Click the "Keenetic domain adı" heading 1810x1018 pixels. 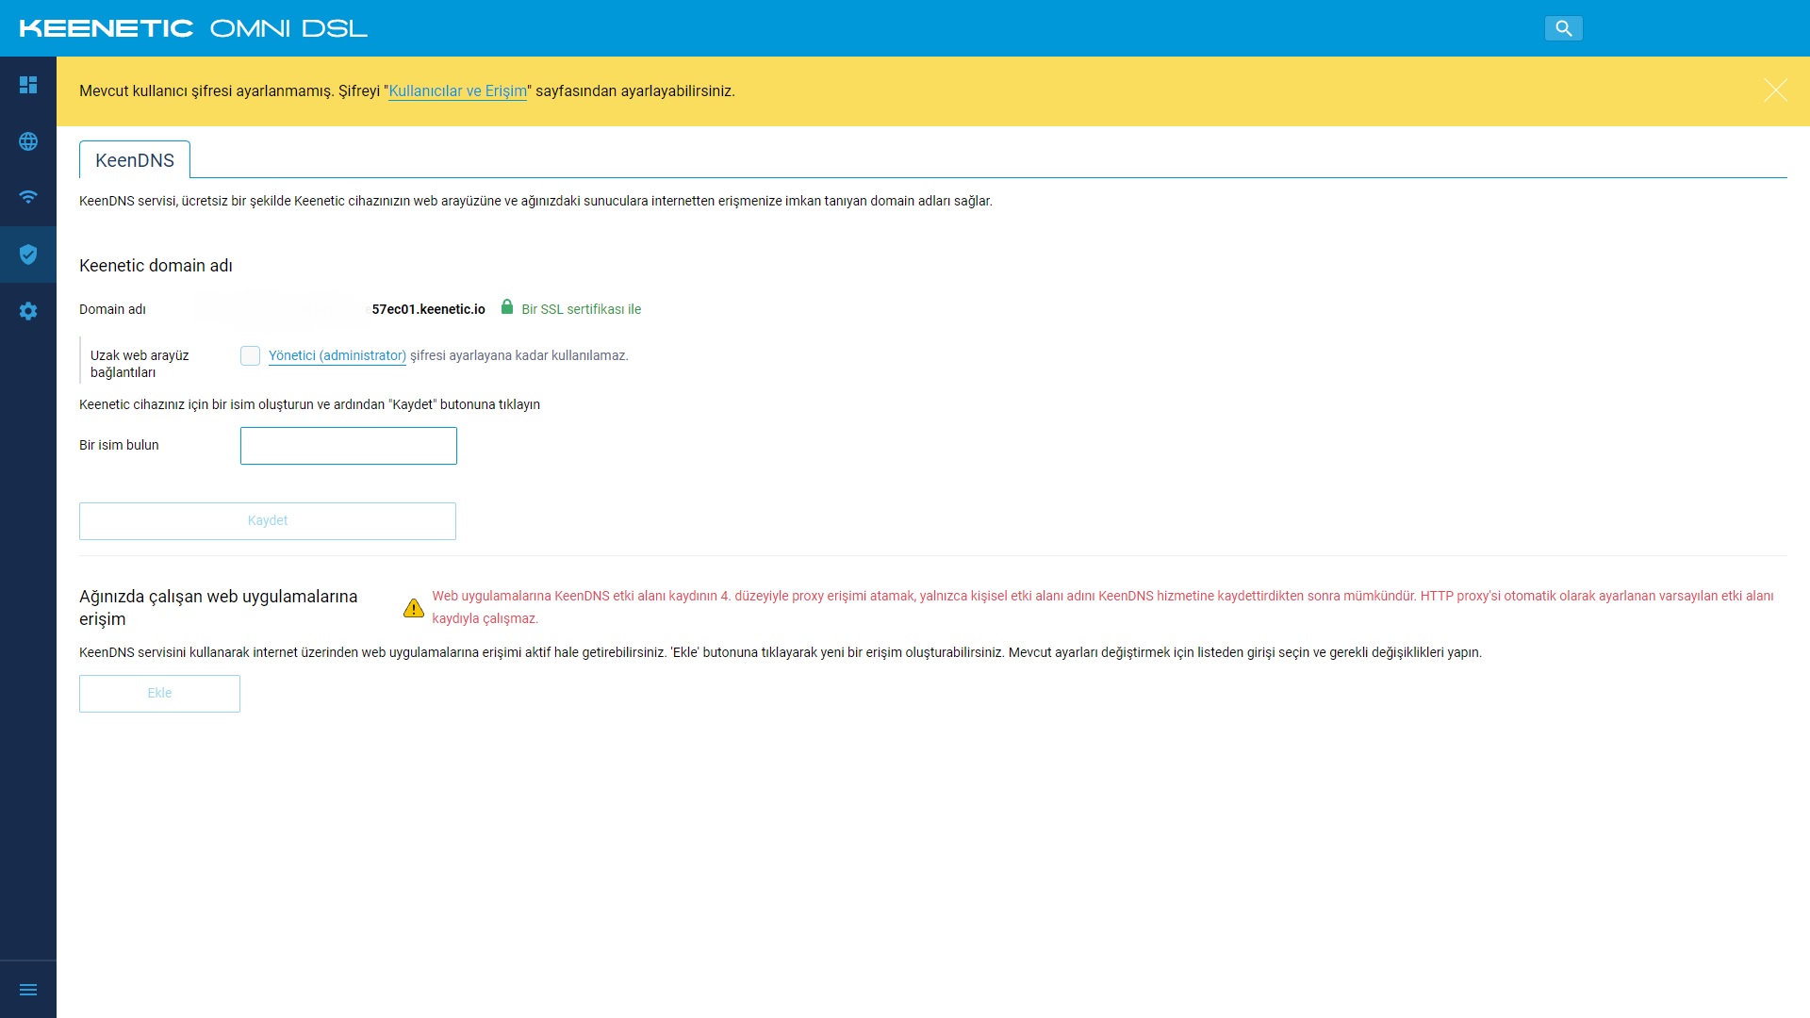pos(156,266)
